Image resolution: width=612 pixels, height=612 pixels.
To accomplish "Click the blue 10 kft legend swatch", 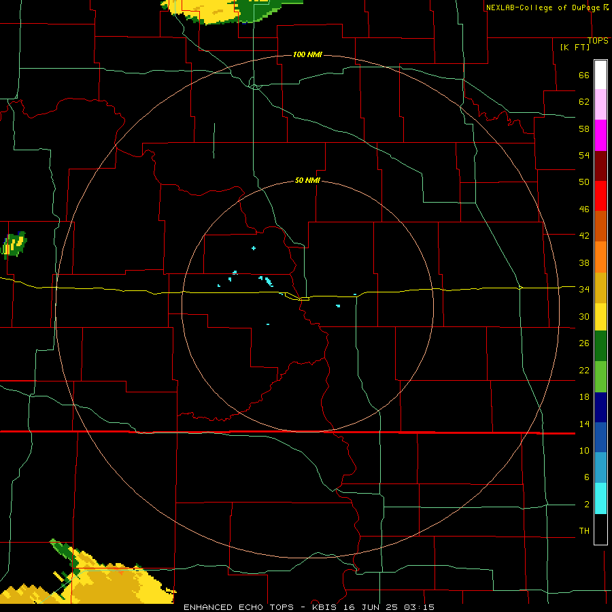I will coord(600,437).
